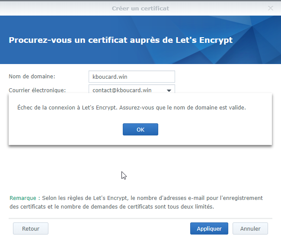
Task: Click the green 'Remarque' label
Action: 23,198
